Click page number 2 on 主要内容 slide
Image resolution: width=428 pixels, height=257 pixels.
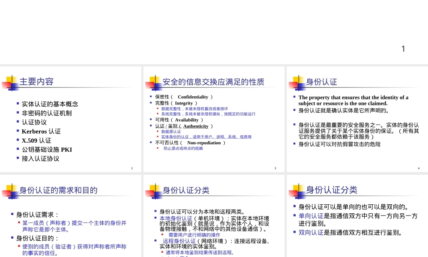[x=132, y=168]
